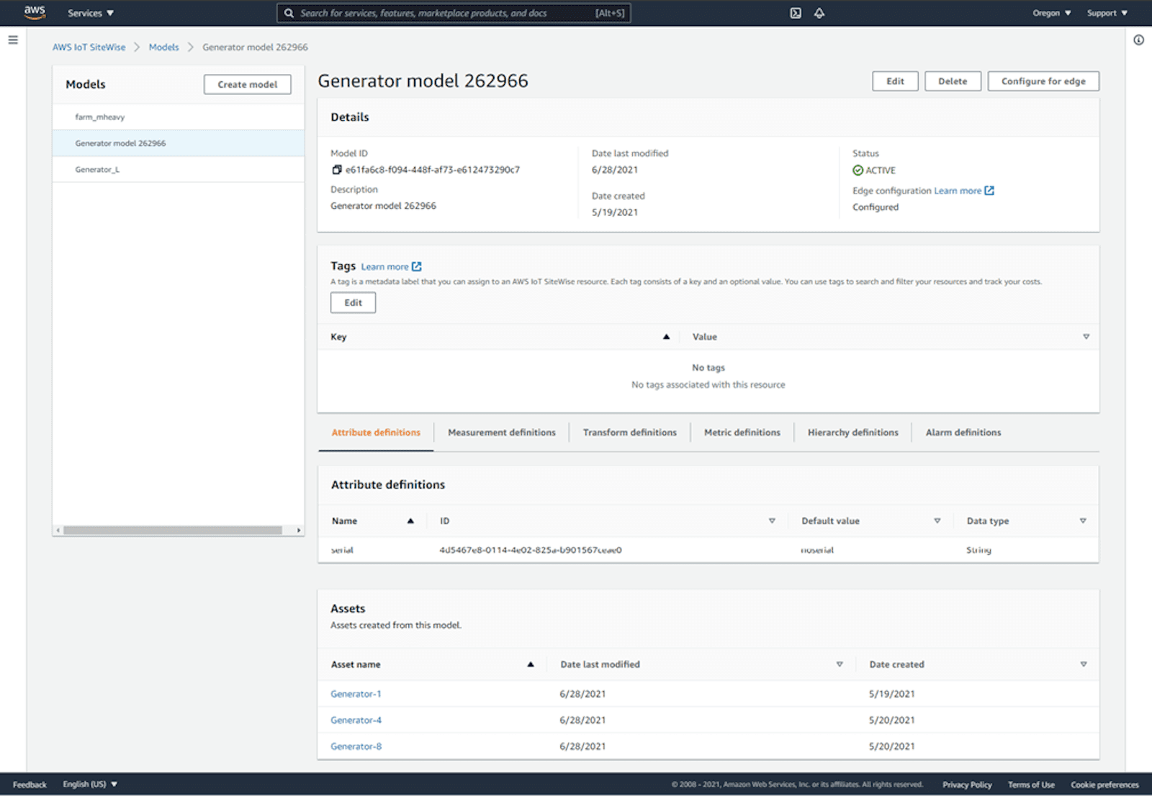Select farm_mheavy in Models list
The width and height of the screenshot is (1152, 796).
point(179,117)
